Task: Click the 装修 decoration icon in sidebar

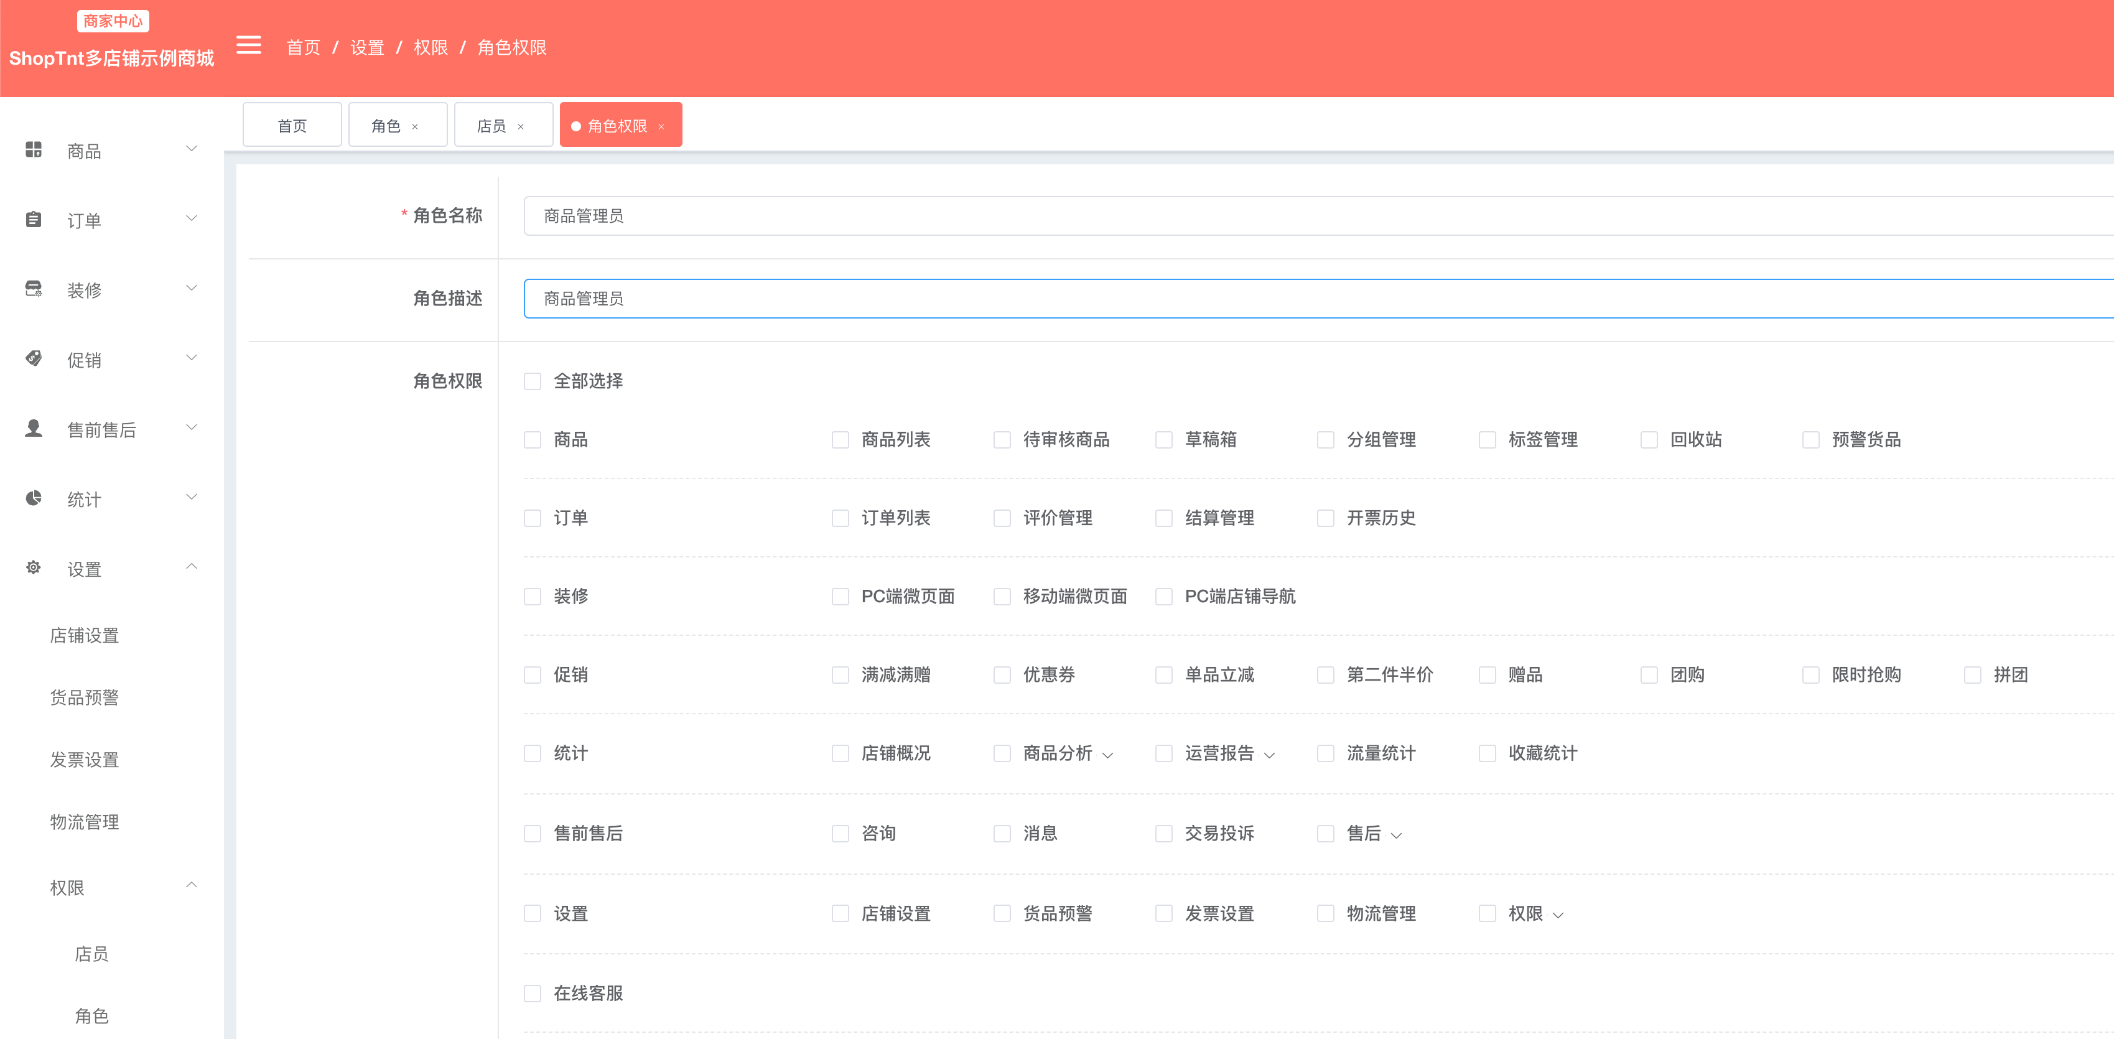Action: click(x=34, y=289)
